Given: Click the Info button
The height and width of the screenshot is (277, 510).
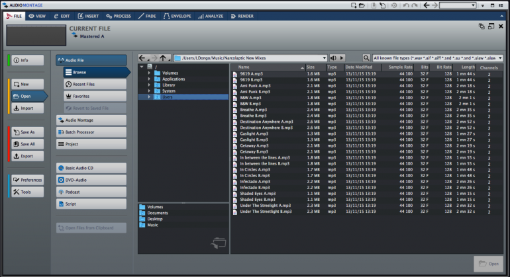Looking at the screenshot, I should pos(28,60).
